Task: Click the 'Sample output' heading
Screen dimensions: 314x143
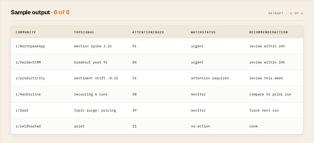Action: pyautogui.click(x=30, y=12)
